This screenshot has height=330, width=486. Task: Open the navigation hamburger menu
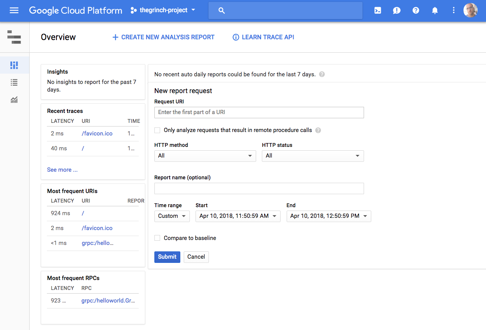(x=14, y=10)
